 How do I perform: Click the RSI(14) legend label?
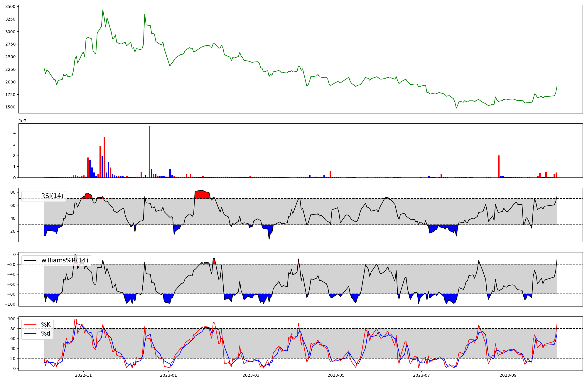pyautogui.click(x=52, y=196)
